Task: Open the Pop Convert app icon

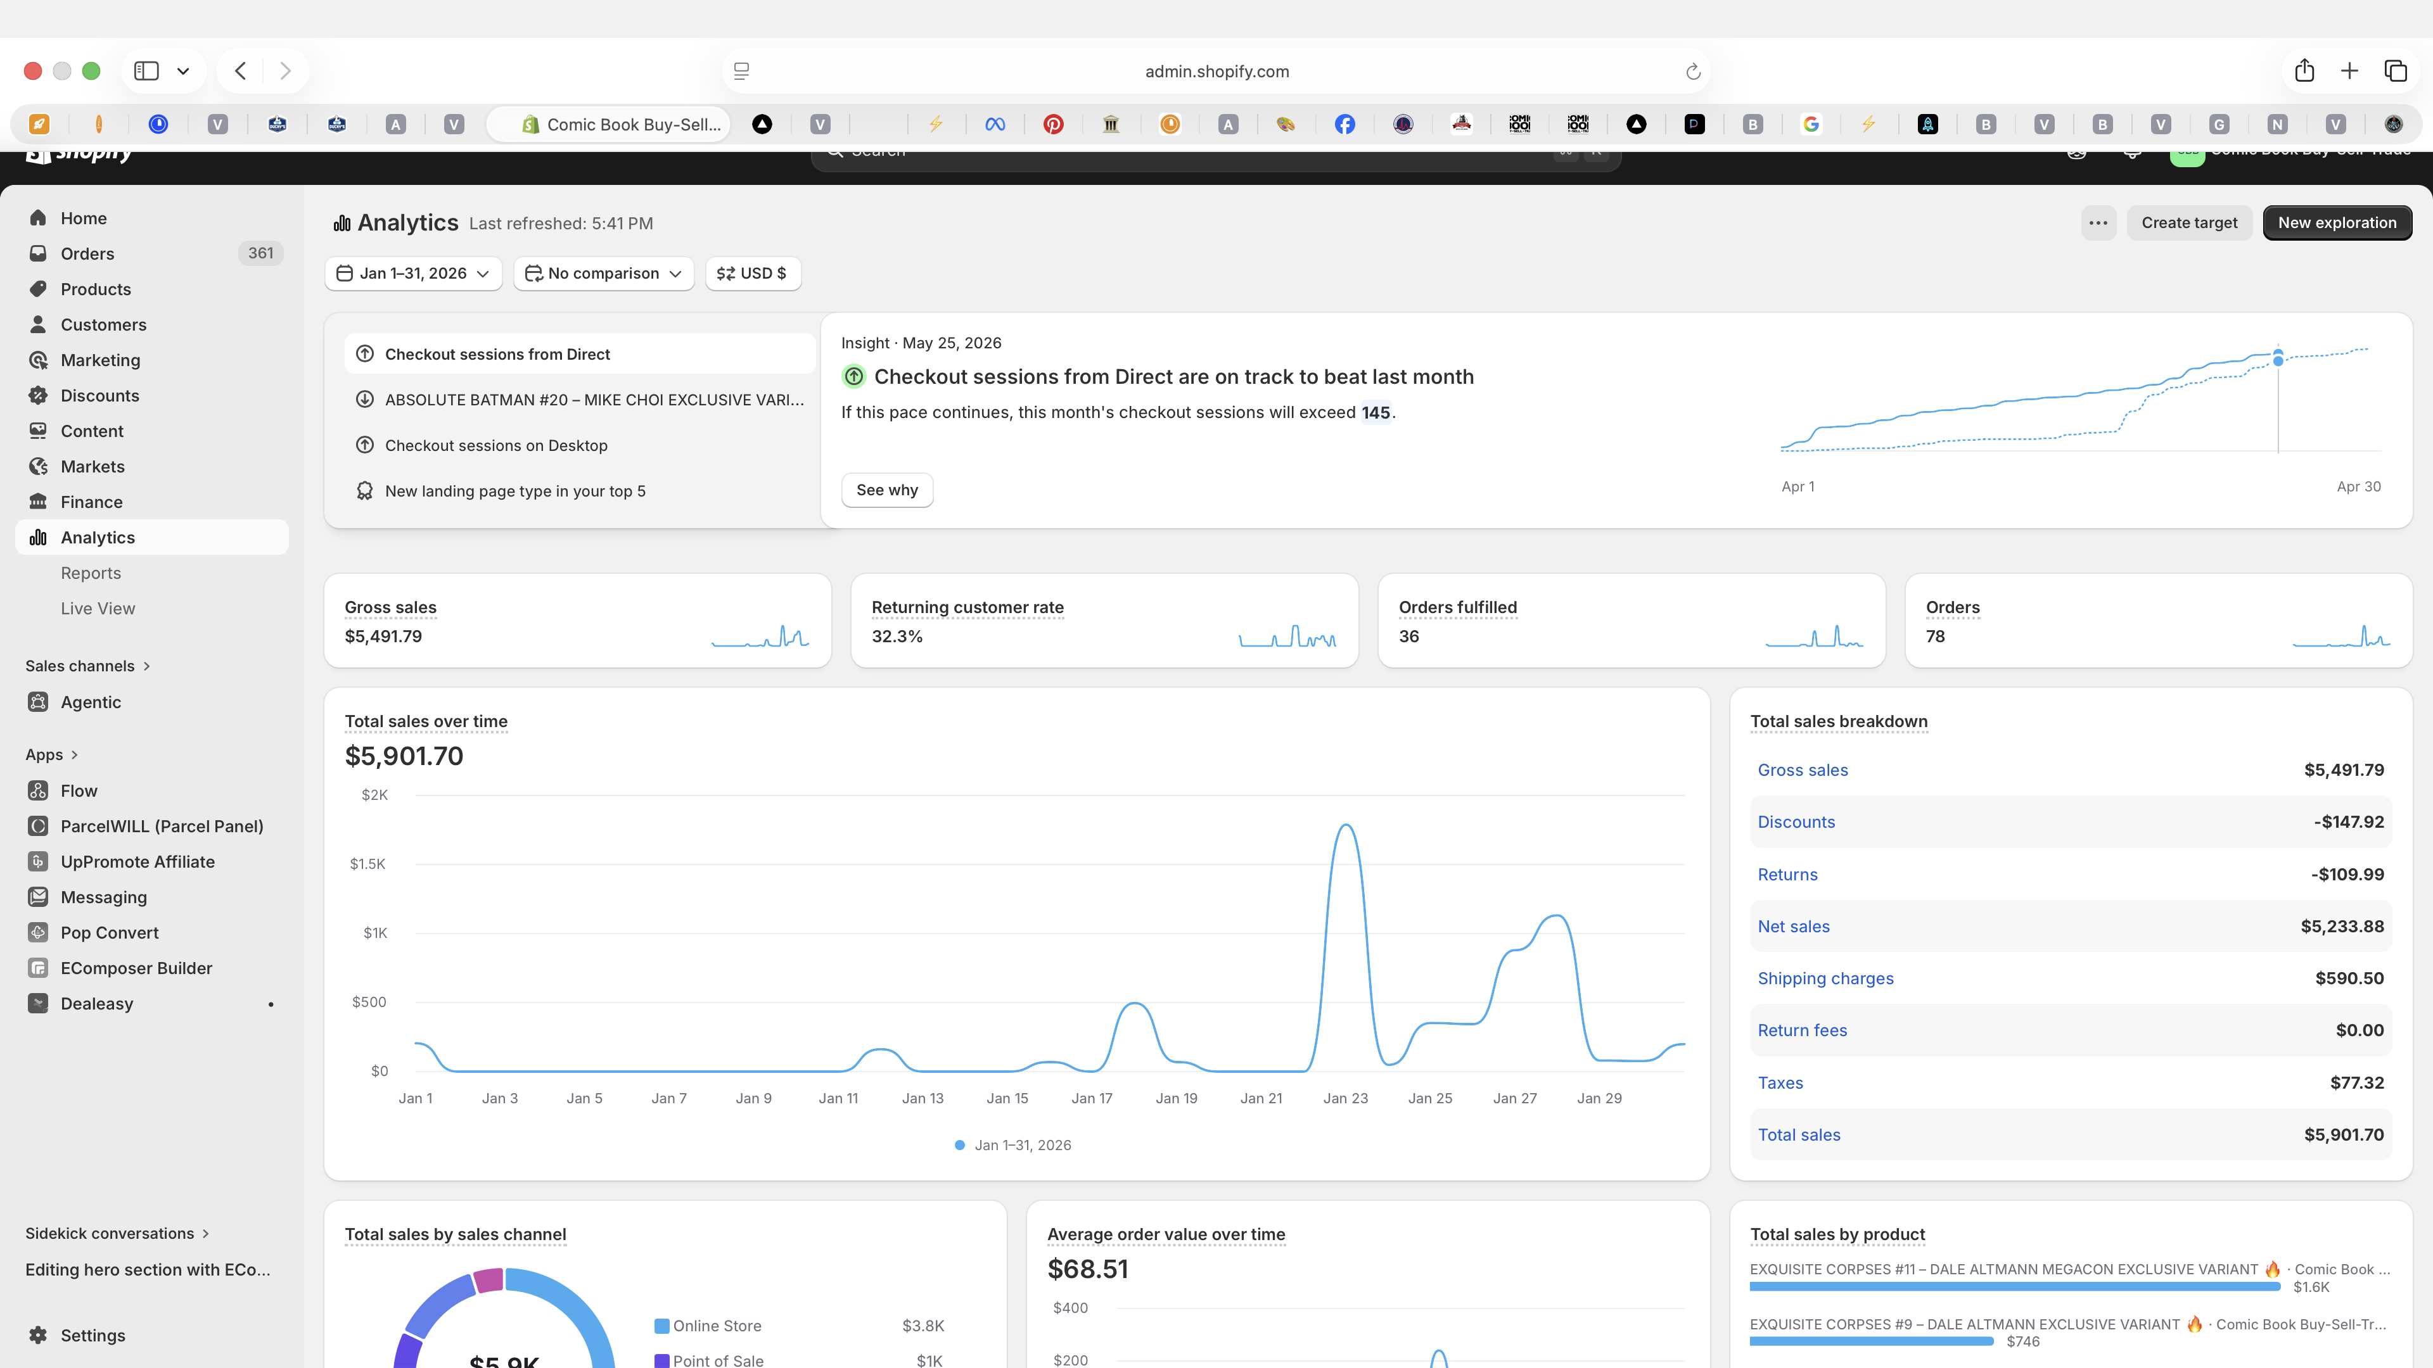Action: click(38, 932)
